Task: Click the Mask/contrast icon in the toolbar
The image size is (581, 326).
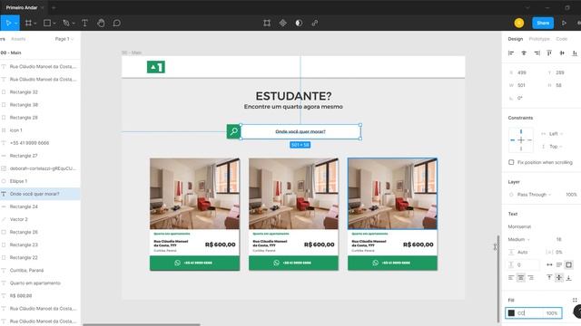Action: [299, 23]
